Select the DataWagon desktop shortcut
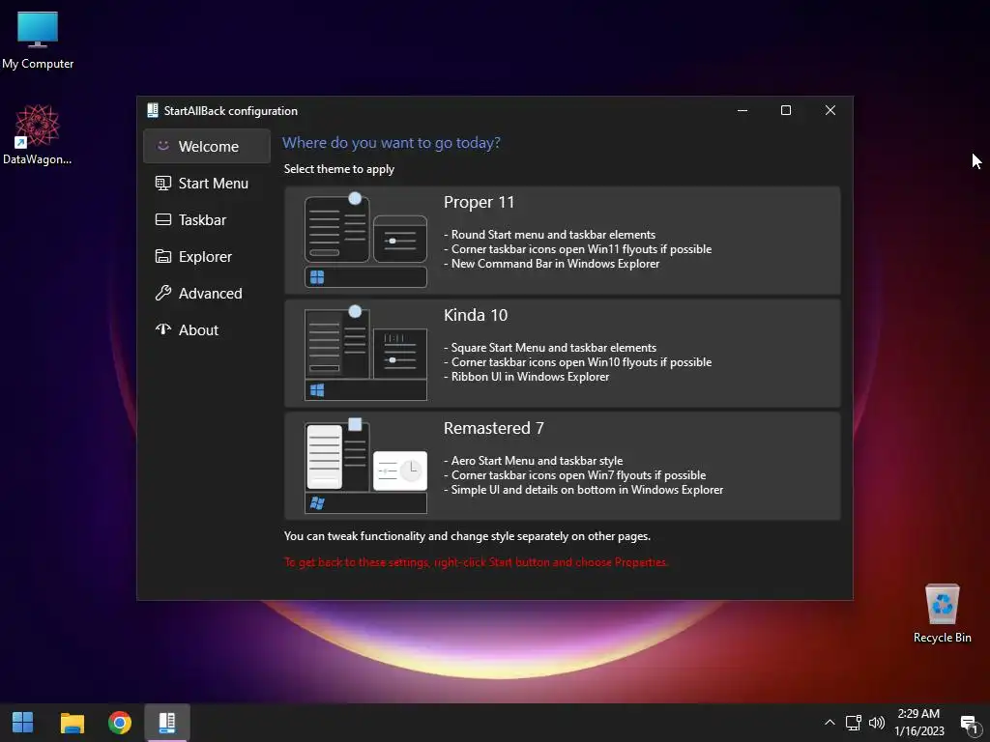Screen dimensions: 990x742 (38, 135)
